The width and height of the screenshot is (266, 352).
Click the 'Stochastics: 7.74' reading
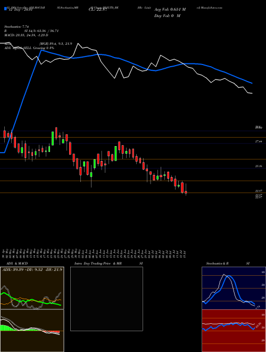point(15,27)
